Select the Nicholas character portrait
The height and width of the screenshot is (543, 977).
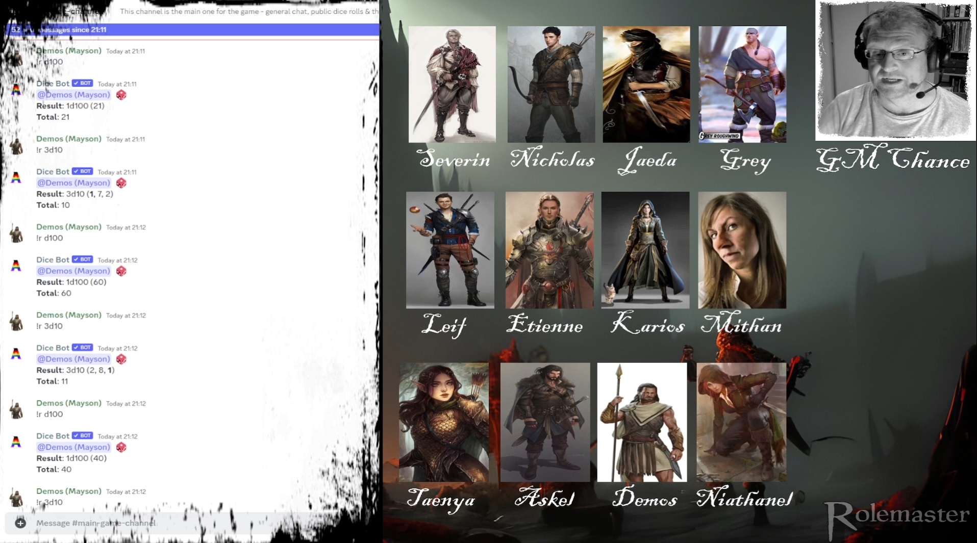coord(551,84)
